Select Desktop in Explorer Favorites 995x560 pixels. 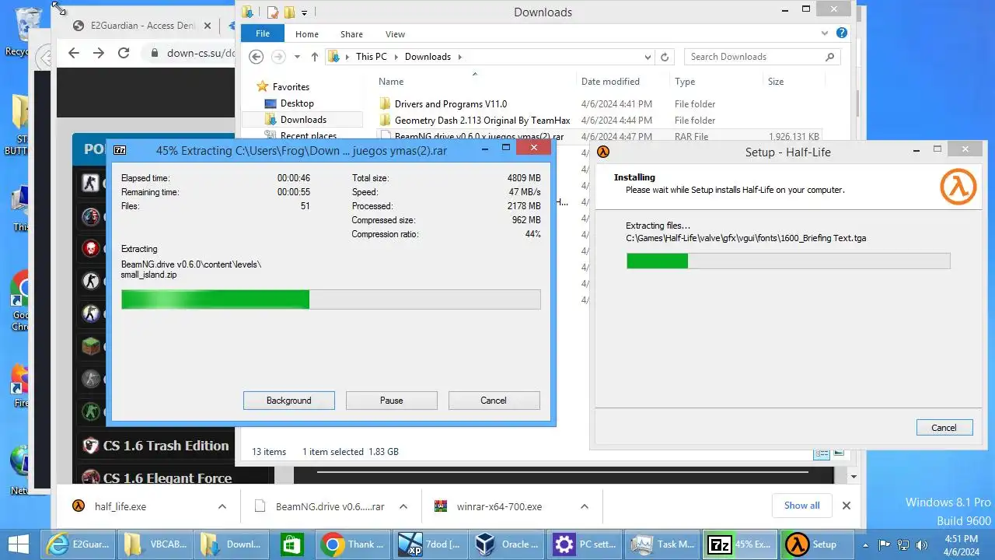(297, 103)
